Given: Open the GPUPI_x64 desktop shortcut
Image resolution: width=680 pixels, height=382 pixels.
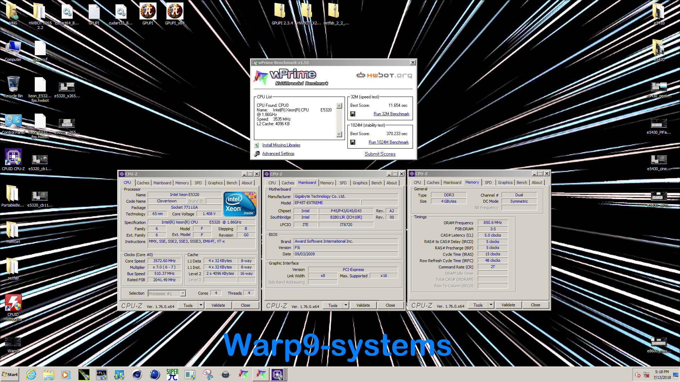Looking at the screenshot, I should (x=175, y=14).
